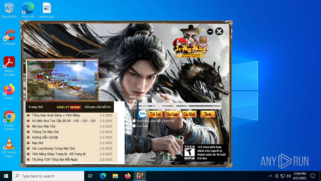Select the game launcher taskbar icon
The width and height of the screenshot is (321, 181).
click(140, 176)
